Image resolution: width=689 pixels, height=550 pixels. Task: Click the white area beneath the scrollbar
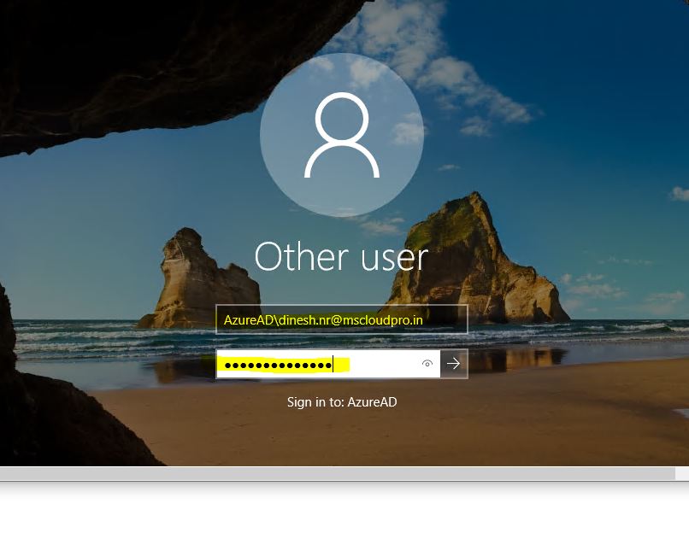pos(342,521)
